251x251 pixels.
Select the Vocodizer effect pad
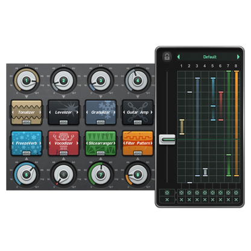coord(63,143)
